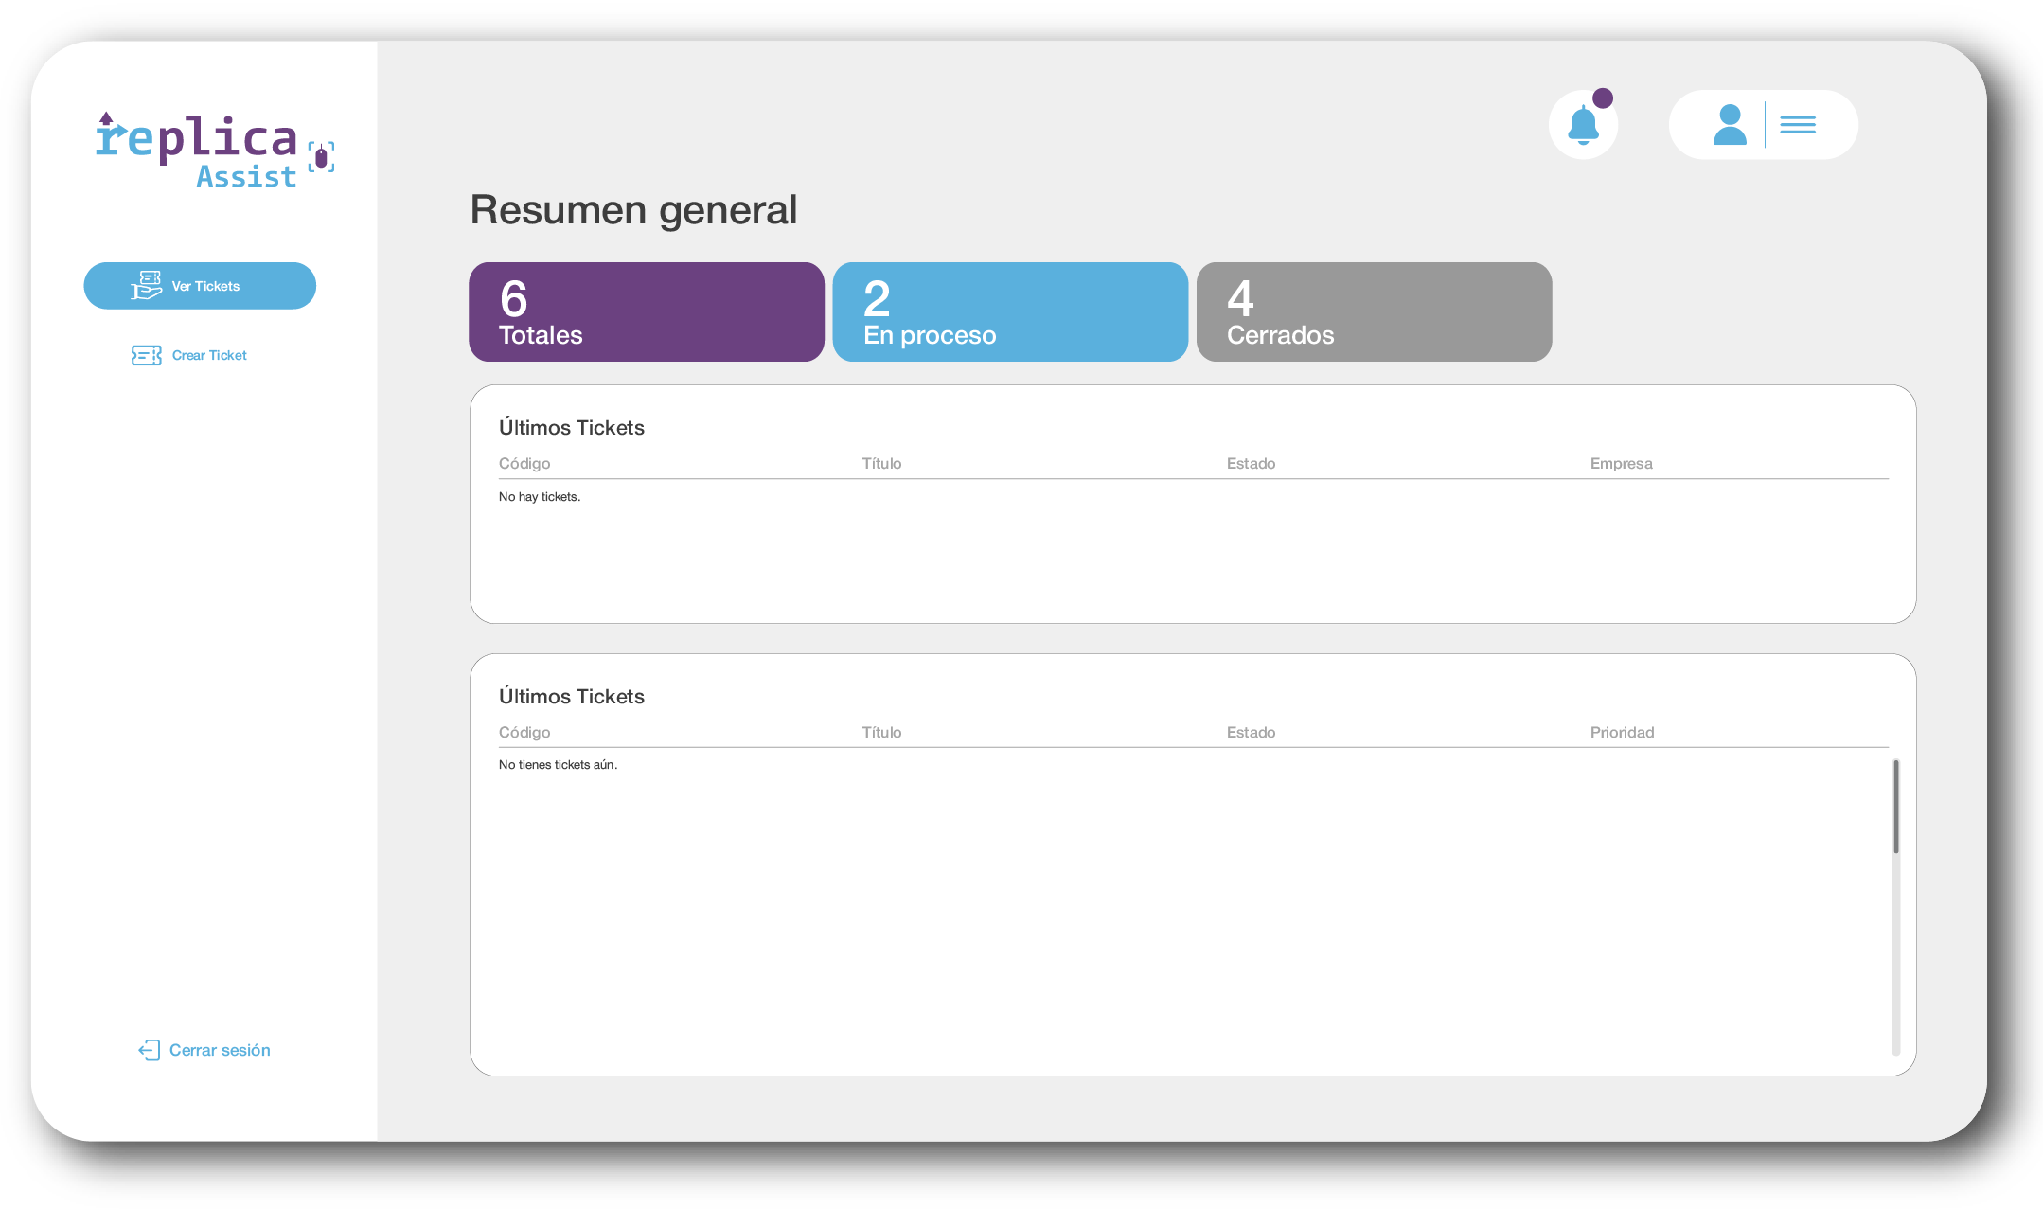Go to Ver Tickets in the sidebar
Viewport: 2043px width, 1209px height.
[200, 286]
